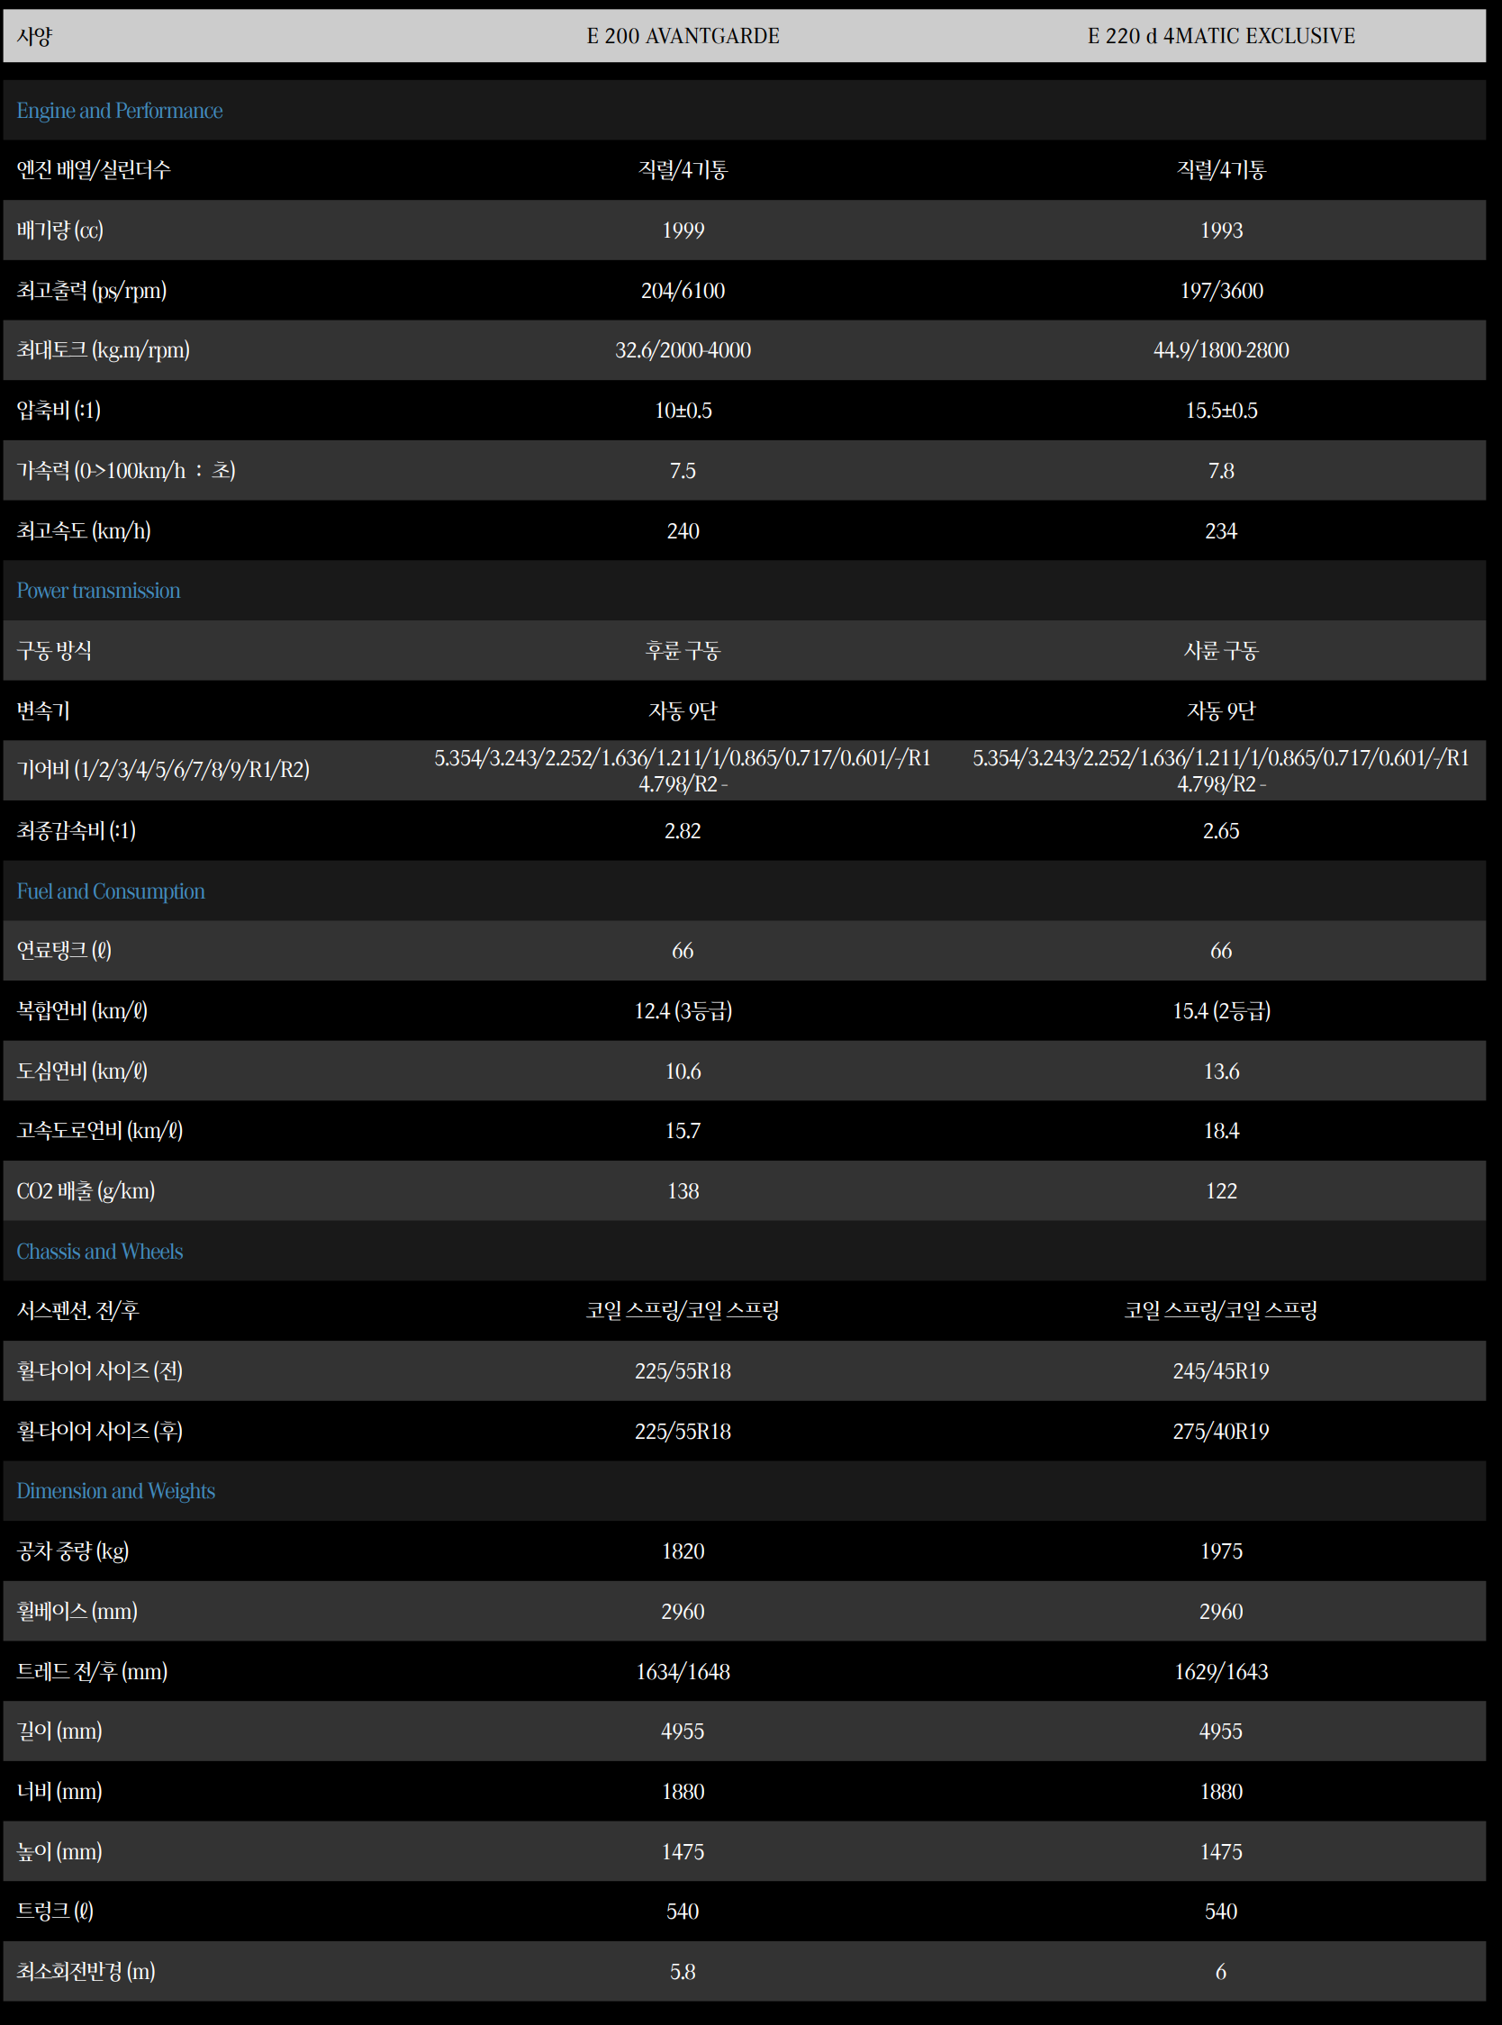Click the 5.8 minimum turning radius value
1502x2025 pixels.
coord(683,1970)
